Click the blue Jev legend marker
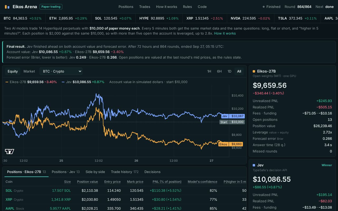 (63, 82)
